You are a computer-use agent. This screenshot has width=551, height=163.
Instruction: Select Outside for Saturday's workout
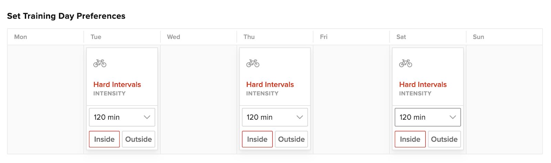[x=444, y=139]
